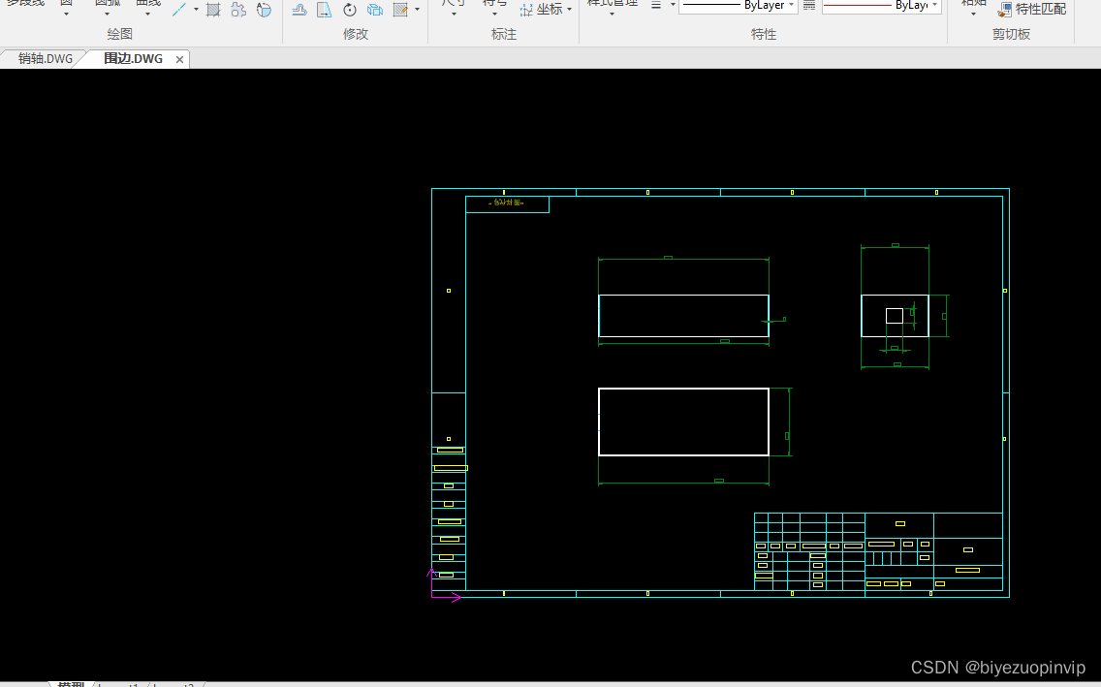Select the Offset tool in 修改 group
The width and height of the screenshot is (1101, 687).
[x=299, y=9]
